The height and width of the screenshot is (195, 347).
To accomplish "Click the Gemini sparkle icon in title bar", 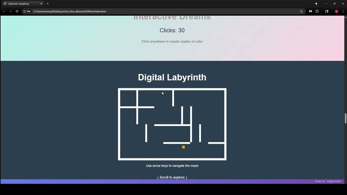I will pyautogui.click(x=316, y=4).
